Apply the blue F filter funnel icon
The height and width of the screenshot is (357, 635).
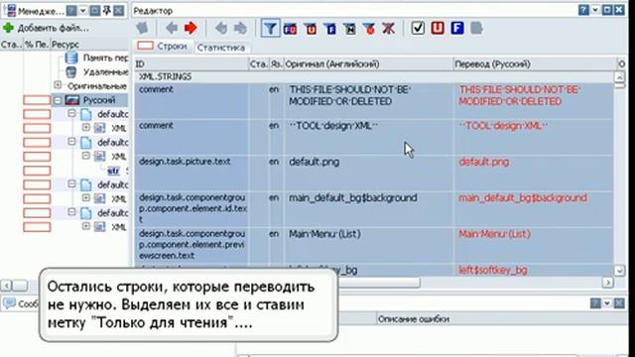pyautogui.click(x=330, y=29)
